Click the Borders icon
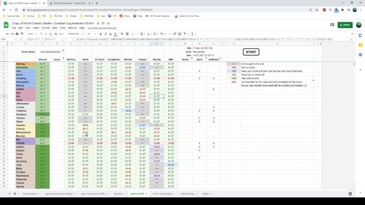This screenshot has height=205, width=365. point(127,34)
